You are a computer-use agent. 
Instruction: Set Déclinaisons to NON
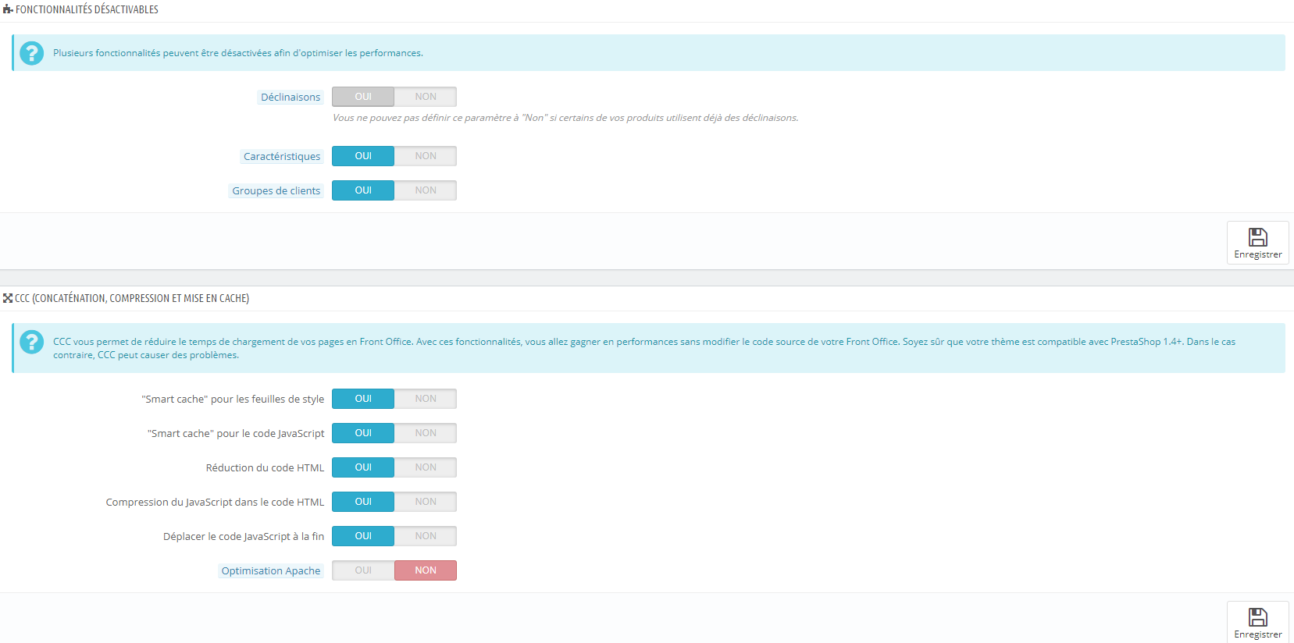pyautogui.click(x=426, y=97)
